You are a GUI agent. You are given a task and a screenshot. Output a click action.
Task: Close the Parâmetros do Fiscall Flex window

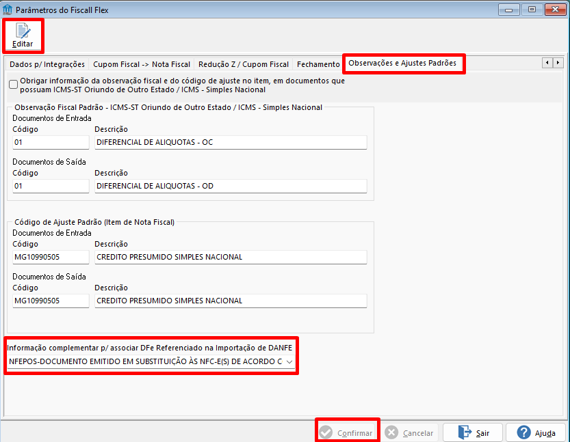point(555,10)
